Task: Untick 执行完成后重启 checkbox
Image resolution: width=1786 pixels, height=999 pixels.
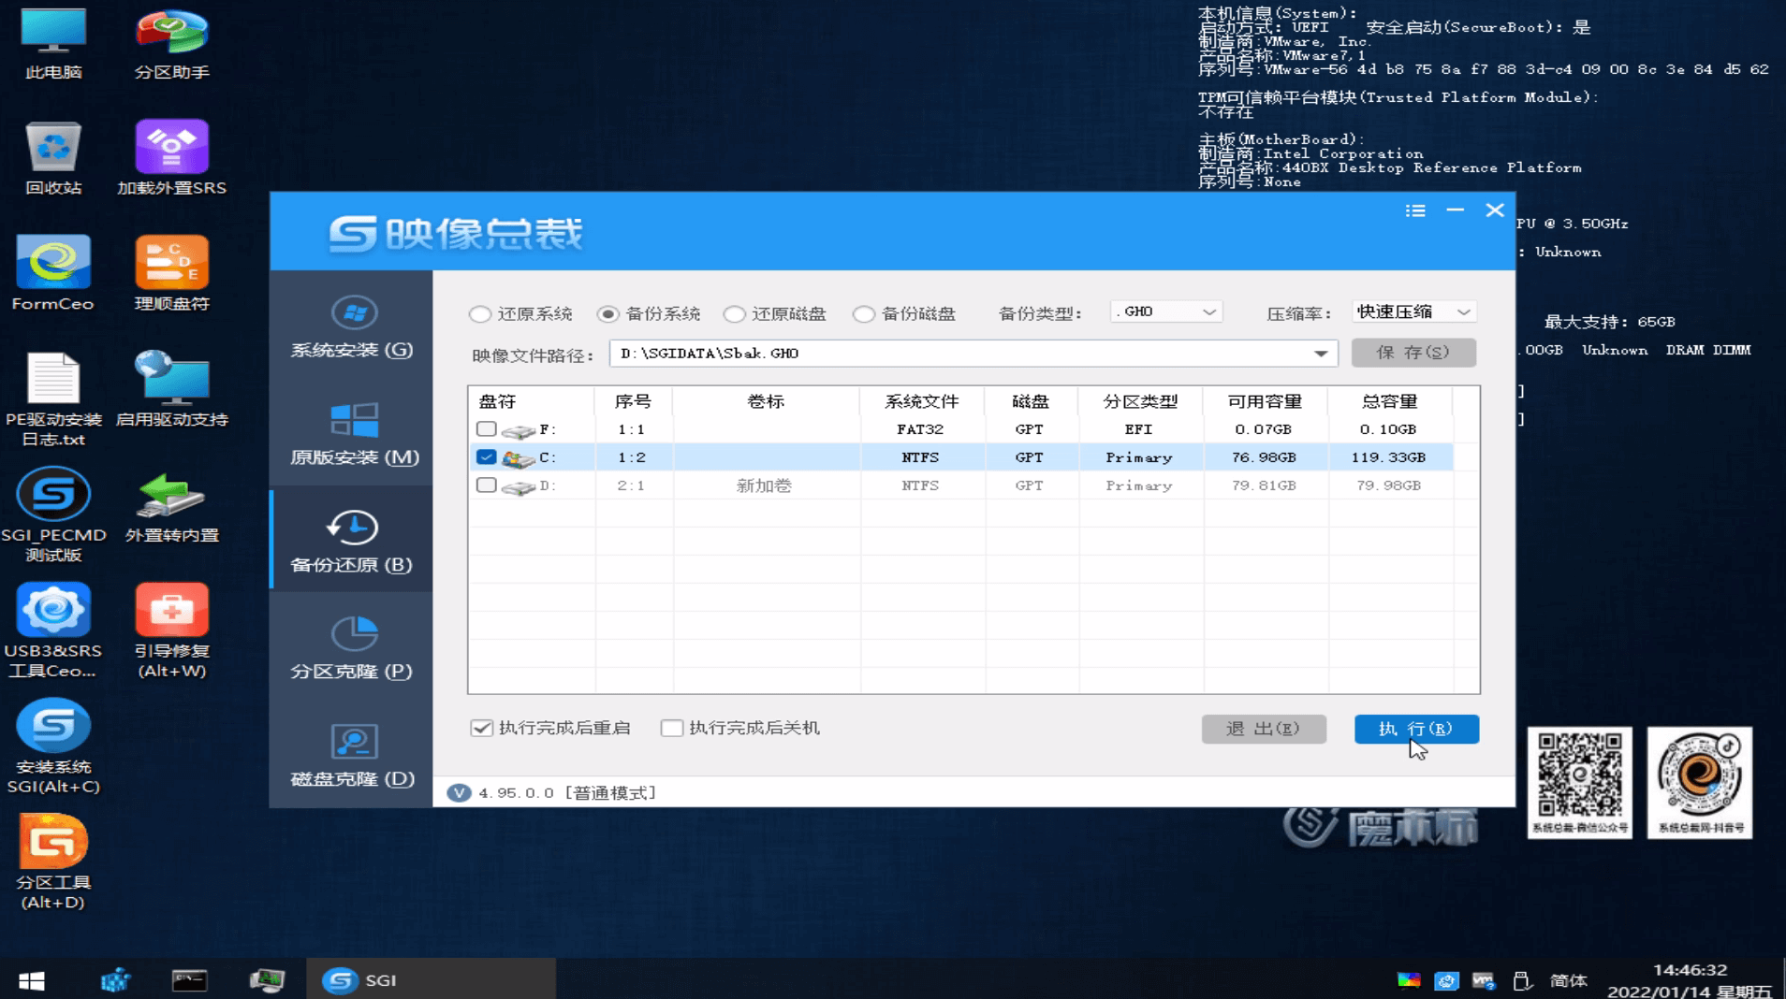Action: coord(481,729)
